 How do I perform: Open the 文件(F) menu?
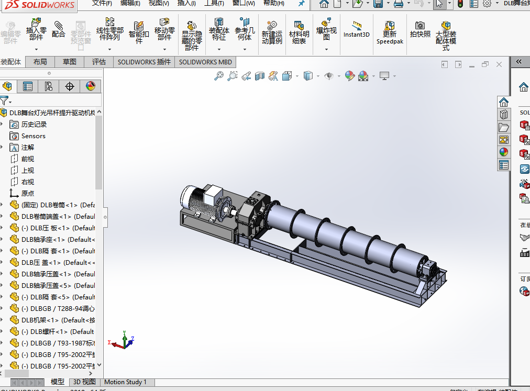tap(102, 3)
